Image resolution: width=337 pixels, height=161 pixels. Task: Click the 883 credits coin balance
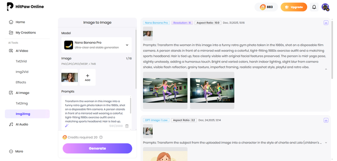pos(266,7)
